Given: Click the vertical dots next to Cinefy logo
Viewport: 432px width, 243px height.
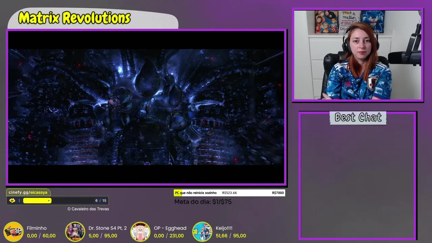Looking at the screenshot, I should 19,200.
